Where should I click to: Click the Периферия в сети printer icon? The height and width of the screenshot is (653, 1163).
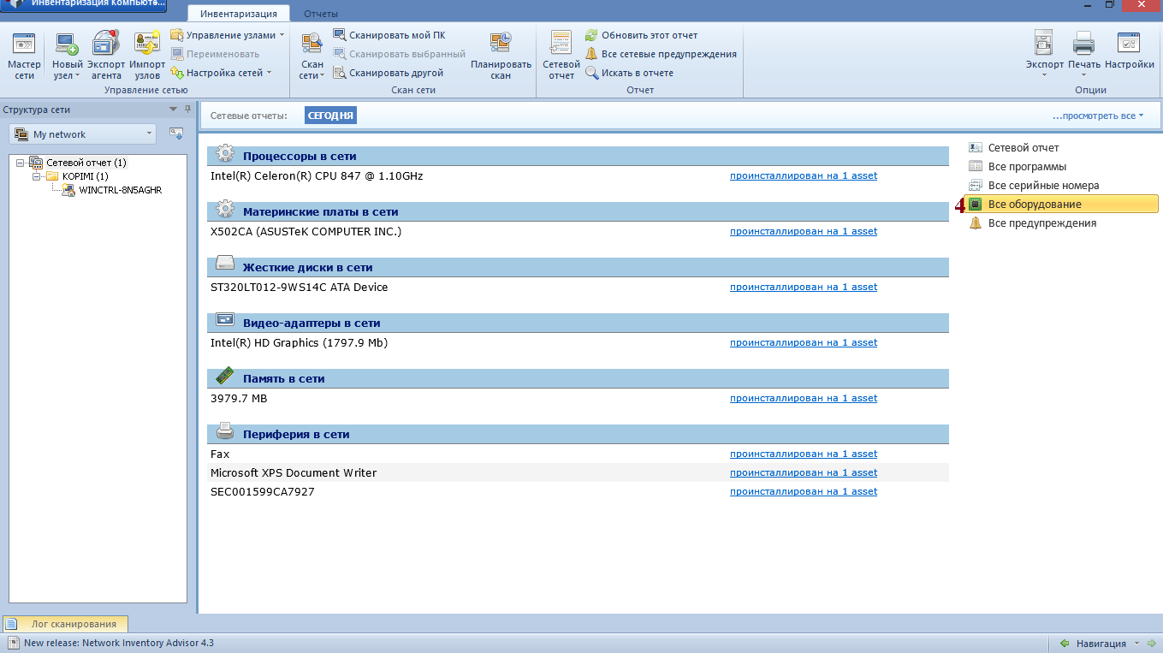pos(225,431)
